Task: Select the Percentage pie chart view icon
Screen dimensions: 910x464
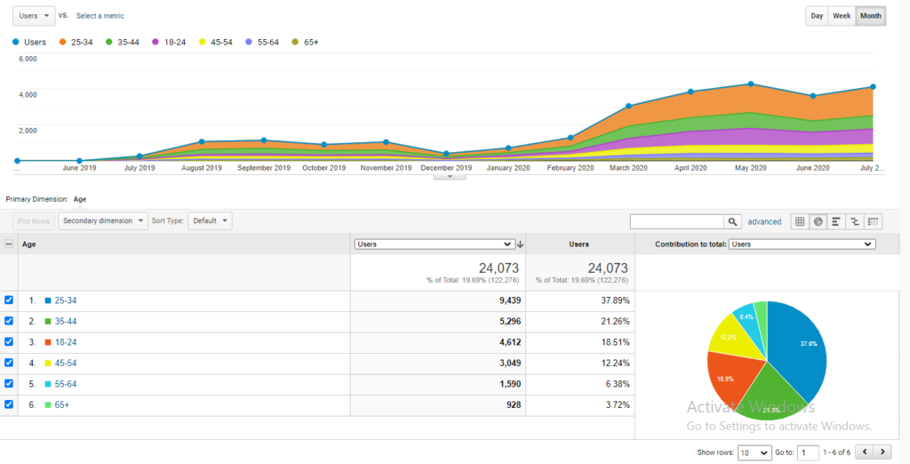Action: click(x=818, y=221)
